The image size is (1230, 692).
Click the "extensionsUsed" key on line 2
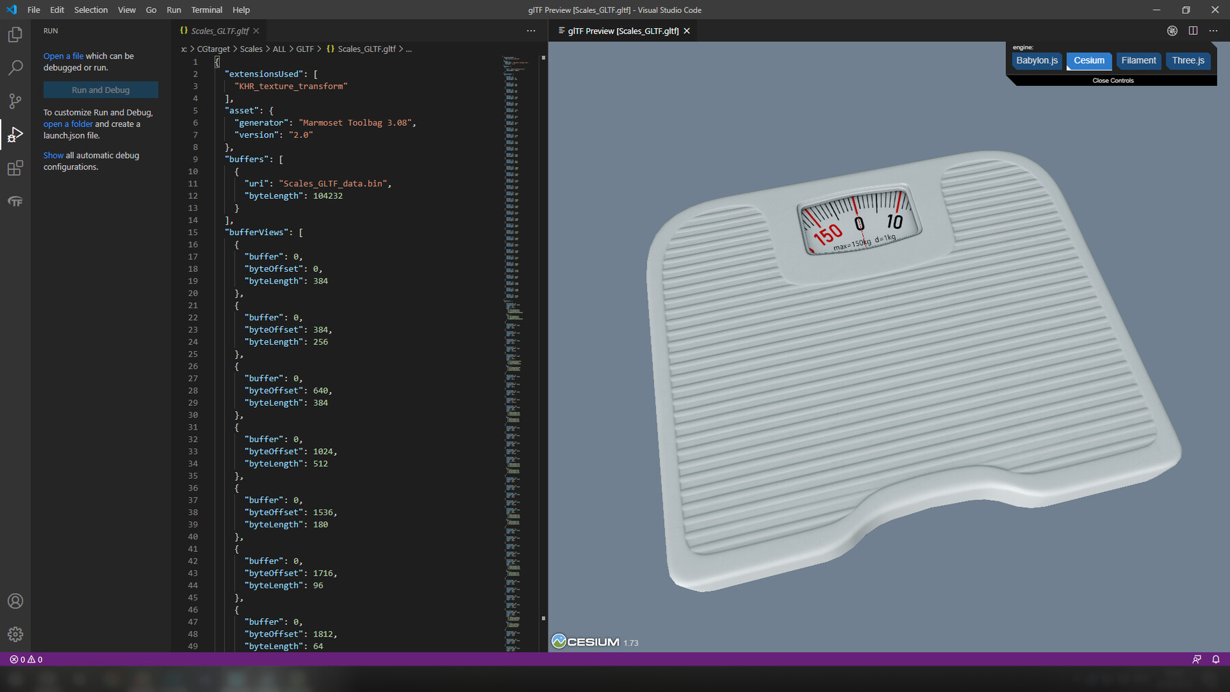tap(264, 74)
